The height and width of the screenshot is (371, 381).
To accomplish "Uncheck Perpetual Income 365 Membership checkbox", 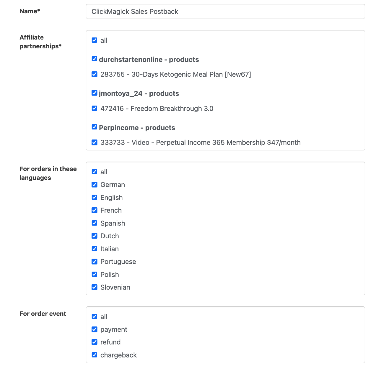I will (x=95, y=142).
